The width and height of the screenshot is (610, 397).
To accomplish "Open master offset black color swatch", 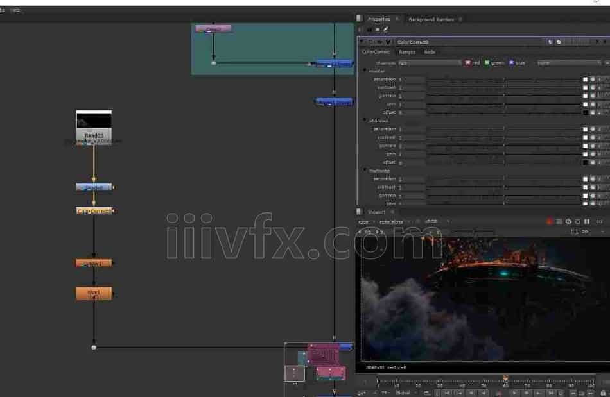I will point(585,113).
